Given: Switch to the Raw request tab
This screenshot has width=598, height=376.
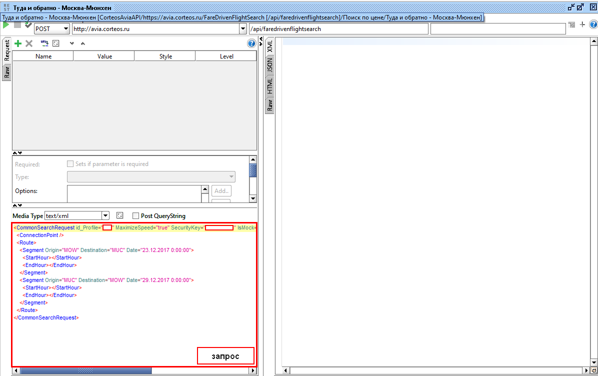Looking at the screenshot, I should point(6,73).
